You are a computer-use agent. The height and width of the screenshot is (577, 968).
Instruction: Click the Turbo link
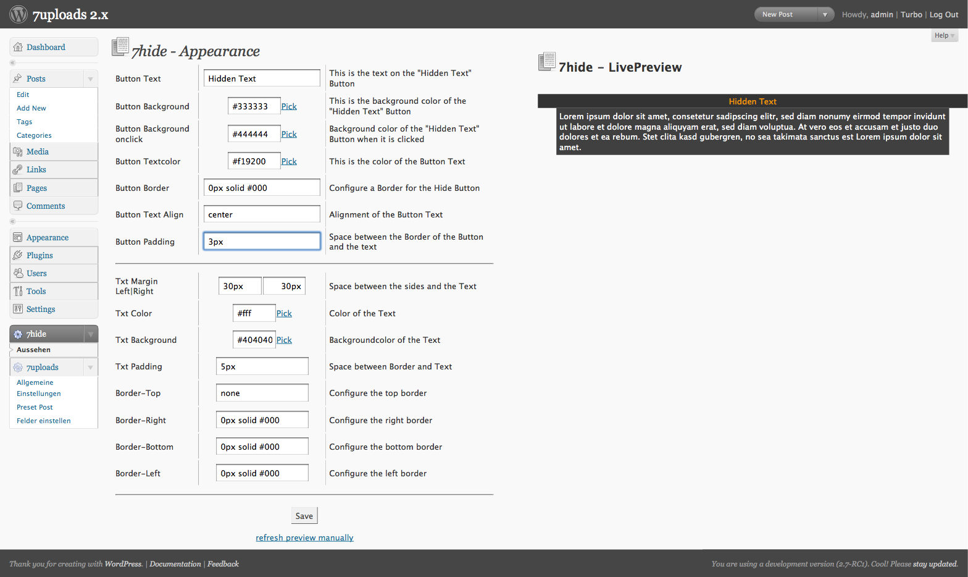point(911,15)
